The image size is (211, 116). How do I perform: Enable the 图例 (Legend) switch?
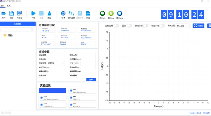(x=130, y=26)
